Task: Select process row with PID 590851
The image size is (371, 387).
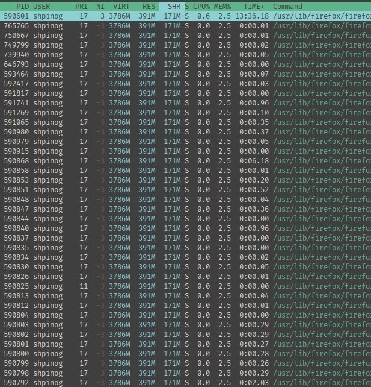Action: 185,189
